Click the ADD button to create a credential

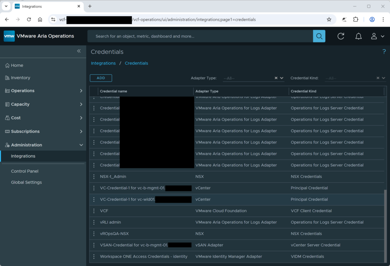101,77
